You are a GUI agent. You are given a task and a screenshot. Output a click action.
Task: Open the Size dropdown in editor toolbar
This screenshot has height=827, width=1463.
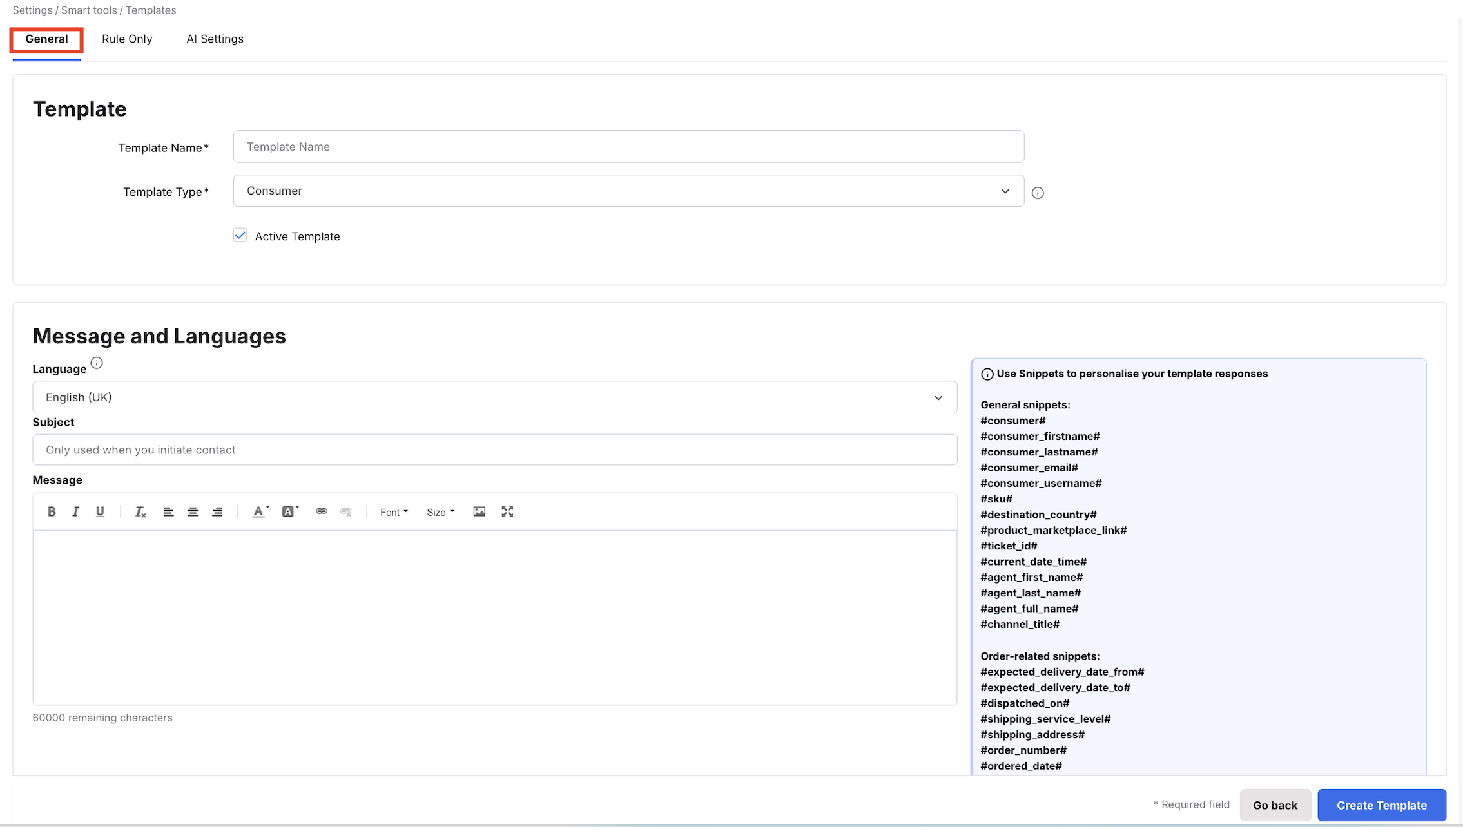(440, 512)
